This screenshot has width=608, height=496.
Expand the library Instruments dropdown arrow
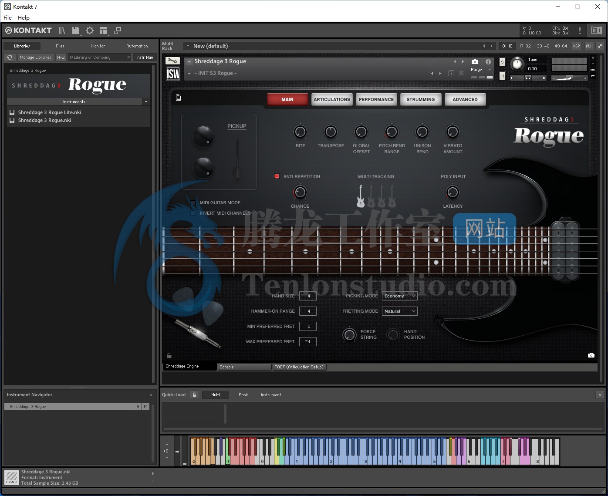click(x=146, y=102)
